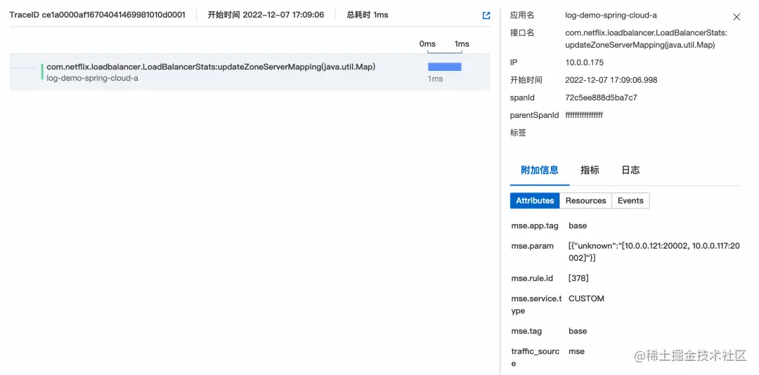Close the span detail panel
759x375 pixels.
(737, 17)
